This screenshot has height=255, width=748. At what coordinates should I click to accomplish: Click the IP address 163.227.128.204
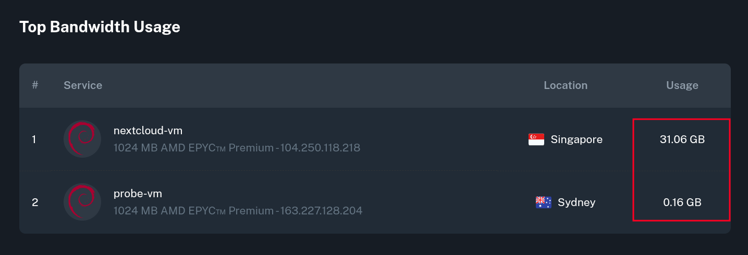click(321, 211)
